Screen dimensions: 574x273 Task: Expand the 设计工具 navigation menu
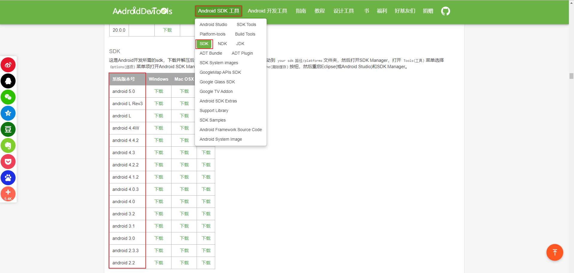point(344,11)
